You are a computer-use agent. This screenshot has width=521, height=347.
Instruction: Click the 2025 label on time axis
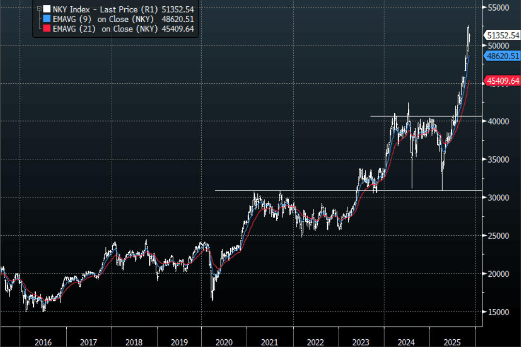451,342
